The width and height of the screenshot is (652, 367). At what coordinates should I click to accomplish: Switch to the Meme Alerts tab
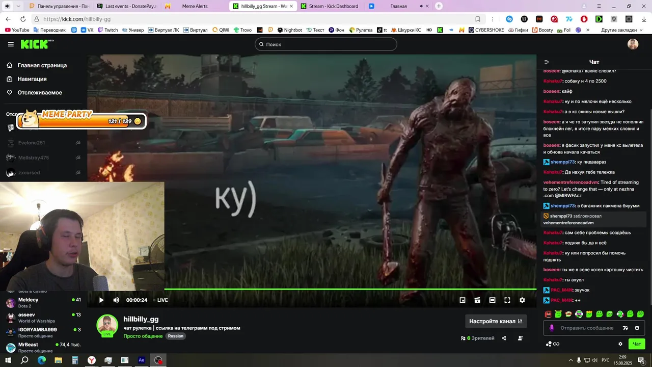point(194,6)
